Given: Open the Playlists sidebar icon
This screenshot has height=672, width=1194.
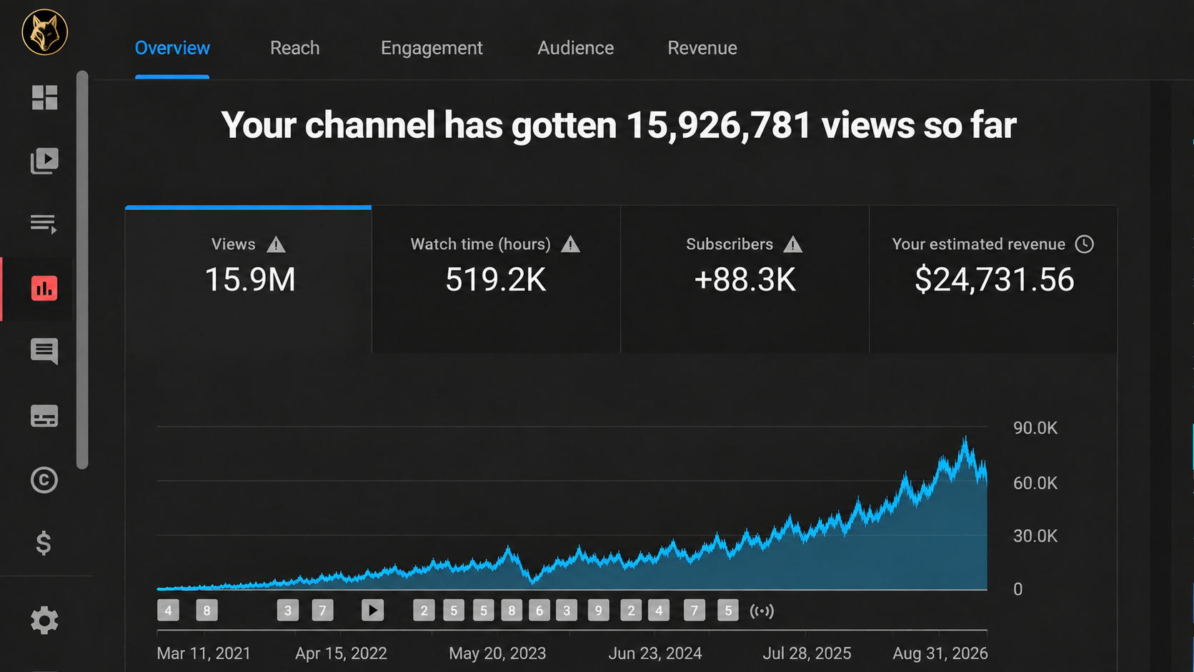Looking at the screenshot, I should (44, 224).
